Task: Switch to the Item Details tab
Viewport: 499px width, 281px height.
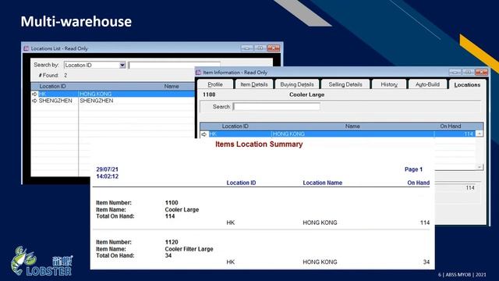Action: click(x=254, y=84)
